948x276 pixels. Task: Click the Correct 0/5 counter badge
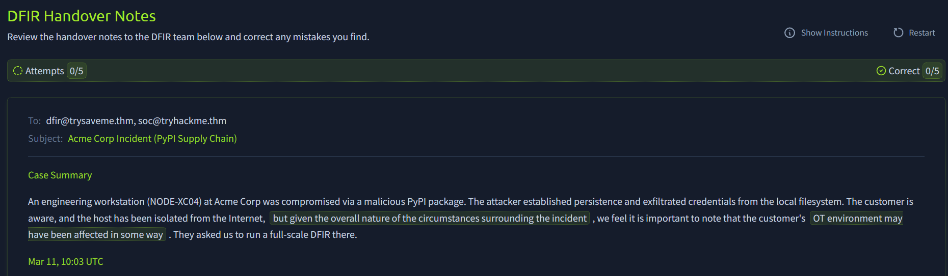[932, 71]
